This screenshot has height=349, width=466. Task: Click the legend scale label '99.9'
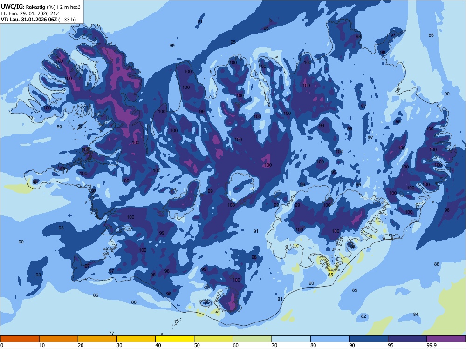[x=432, y=345]
